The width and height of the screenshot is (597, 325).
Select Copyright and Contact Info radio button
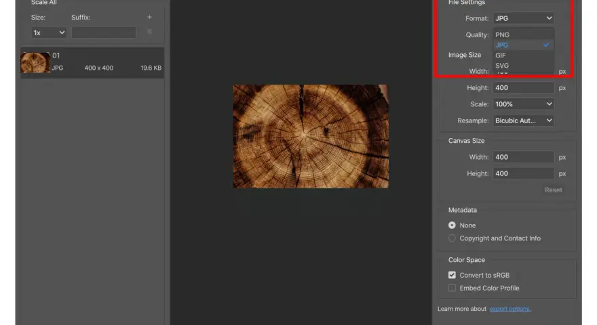pyautogui.click(x=452, y=238)
